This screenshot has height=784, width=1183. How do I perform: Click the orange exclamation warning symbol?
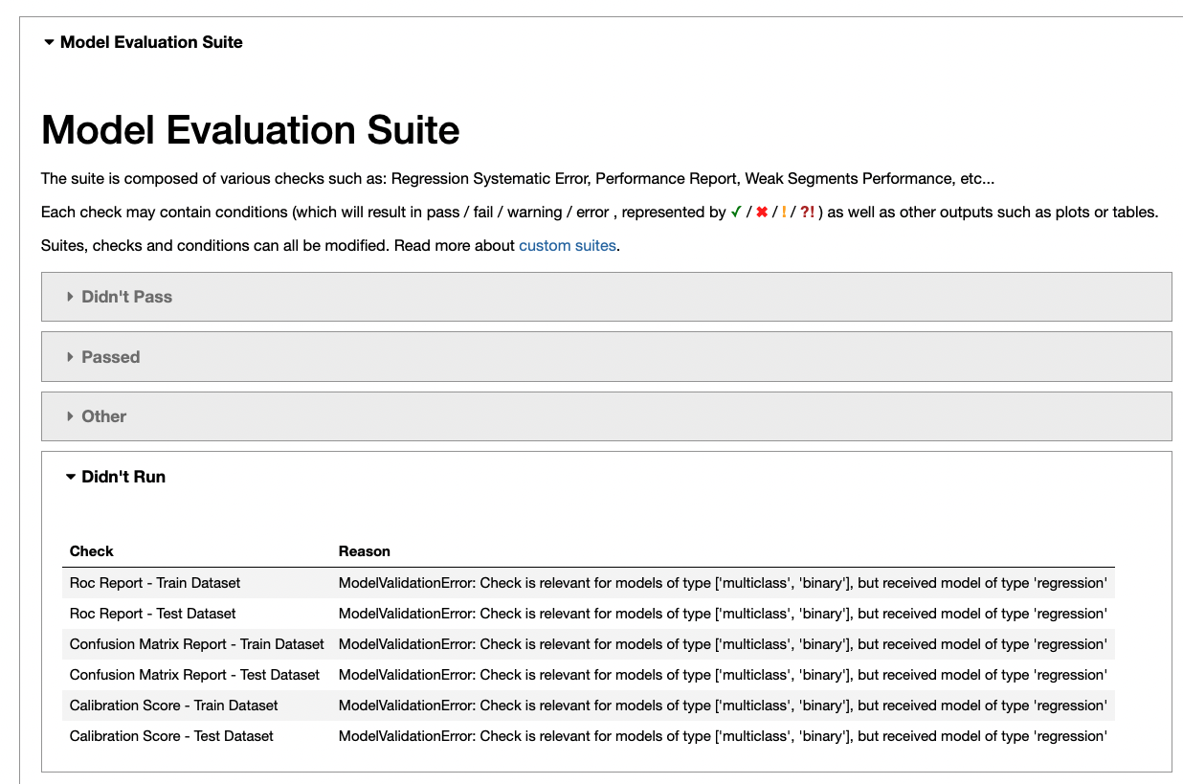coord(784,213)
